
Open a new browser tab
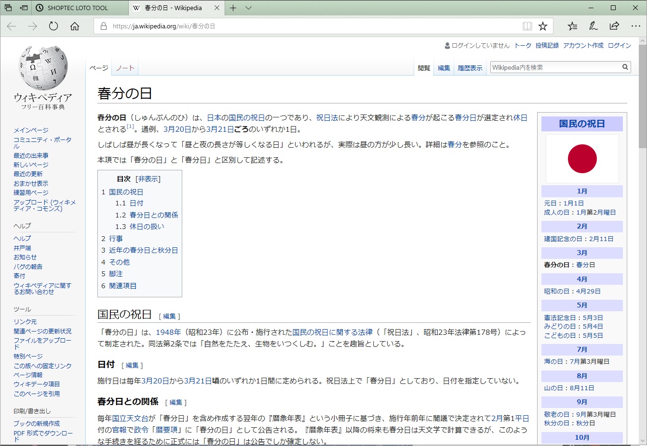pyautogui.click(x=233, y=8)
